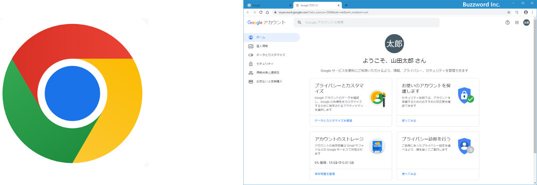Click the アカウントのストレージ card title
The image size is (537, 185).
point(339,139)
